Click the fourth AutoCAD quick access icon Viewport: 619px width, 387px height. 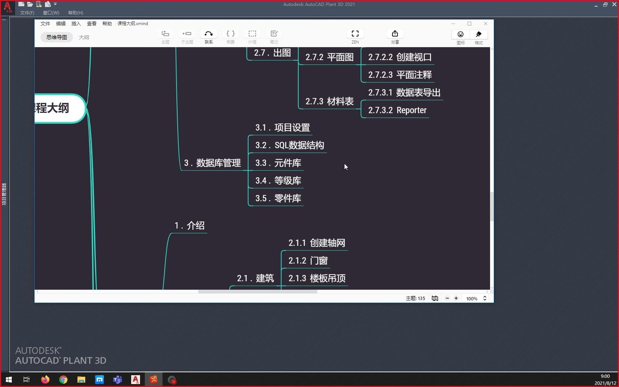(48, 4)
